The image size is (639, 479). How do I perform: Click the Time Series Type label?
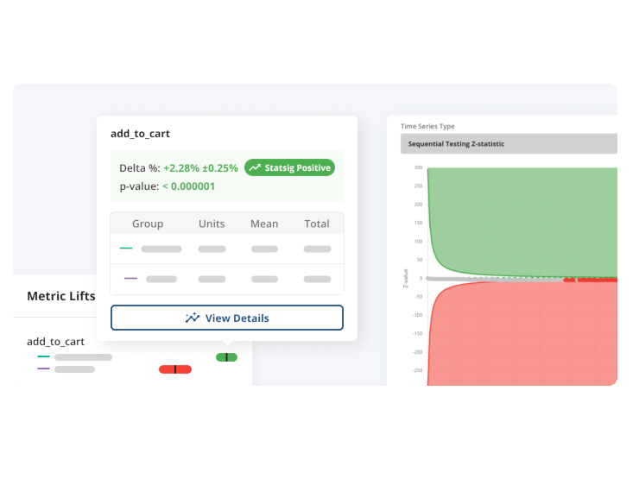click(427, 126)
